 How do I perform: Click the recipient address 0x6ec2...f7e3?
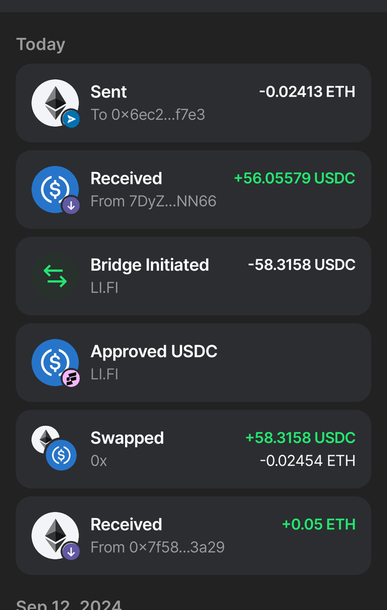click(148, 115)
